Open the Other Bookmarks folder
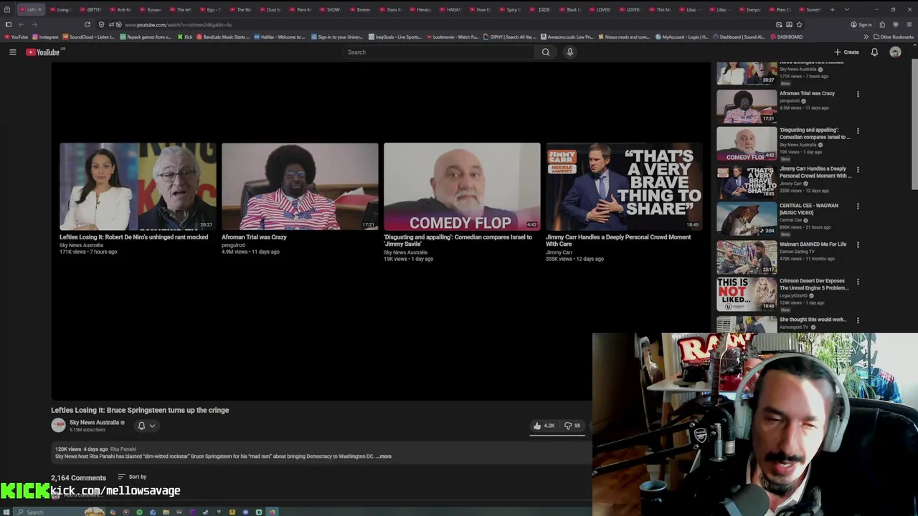 tap(894, 37)
